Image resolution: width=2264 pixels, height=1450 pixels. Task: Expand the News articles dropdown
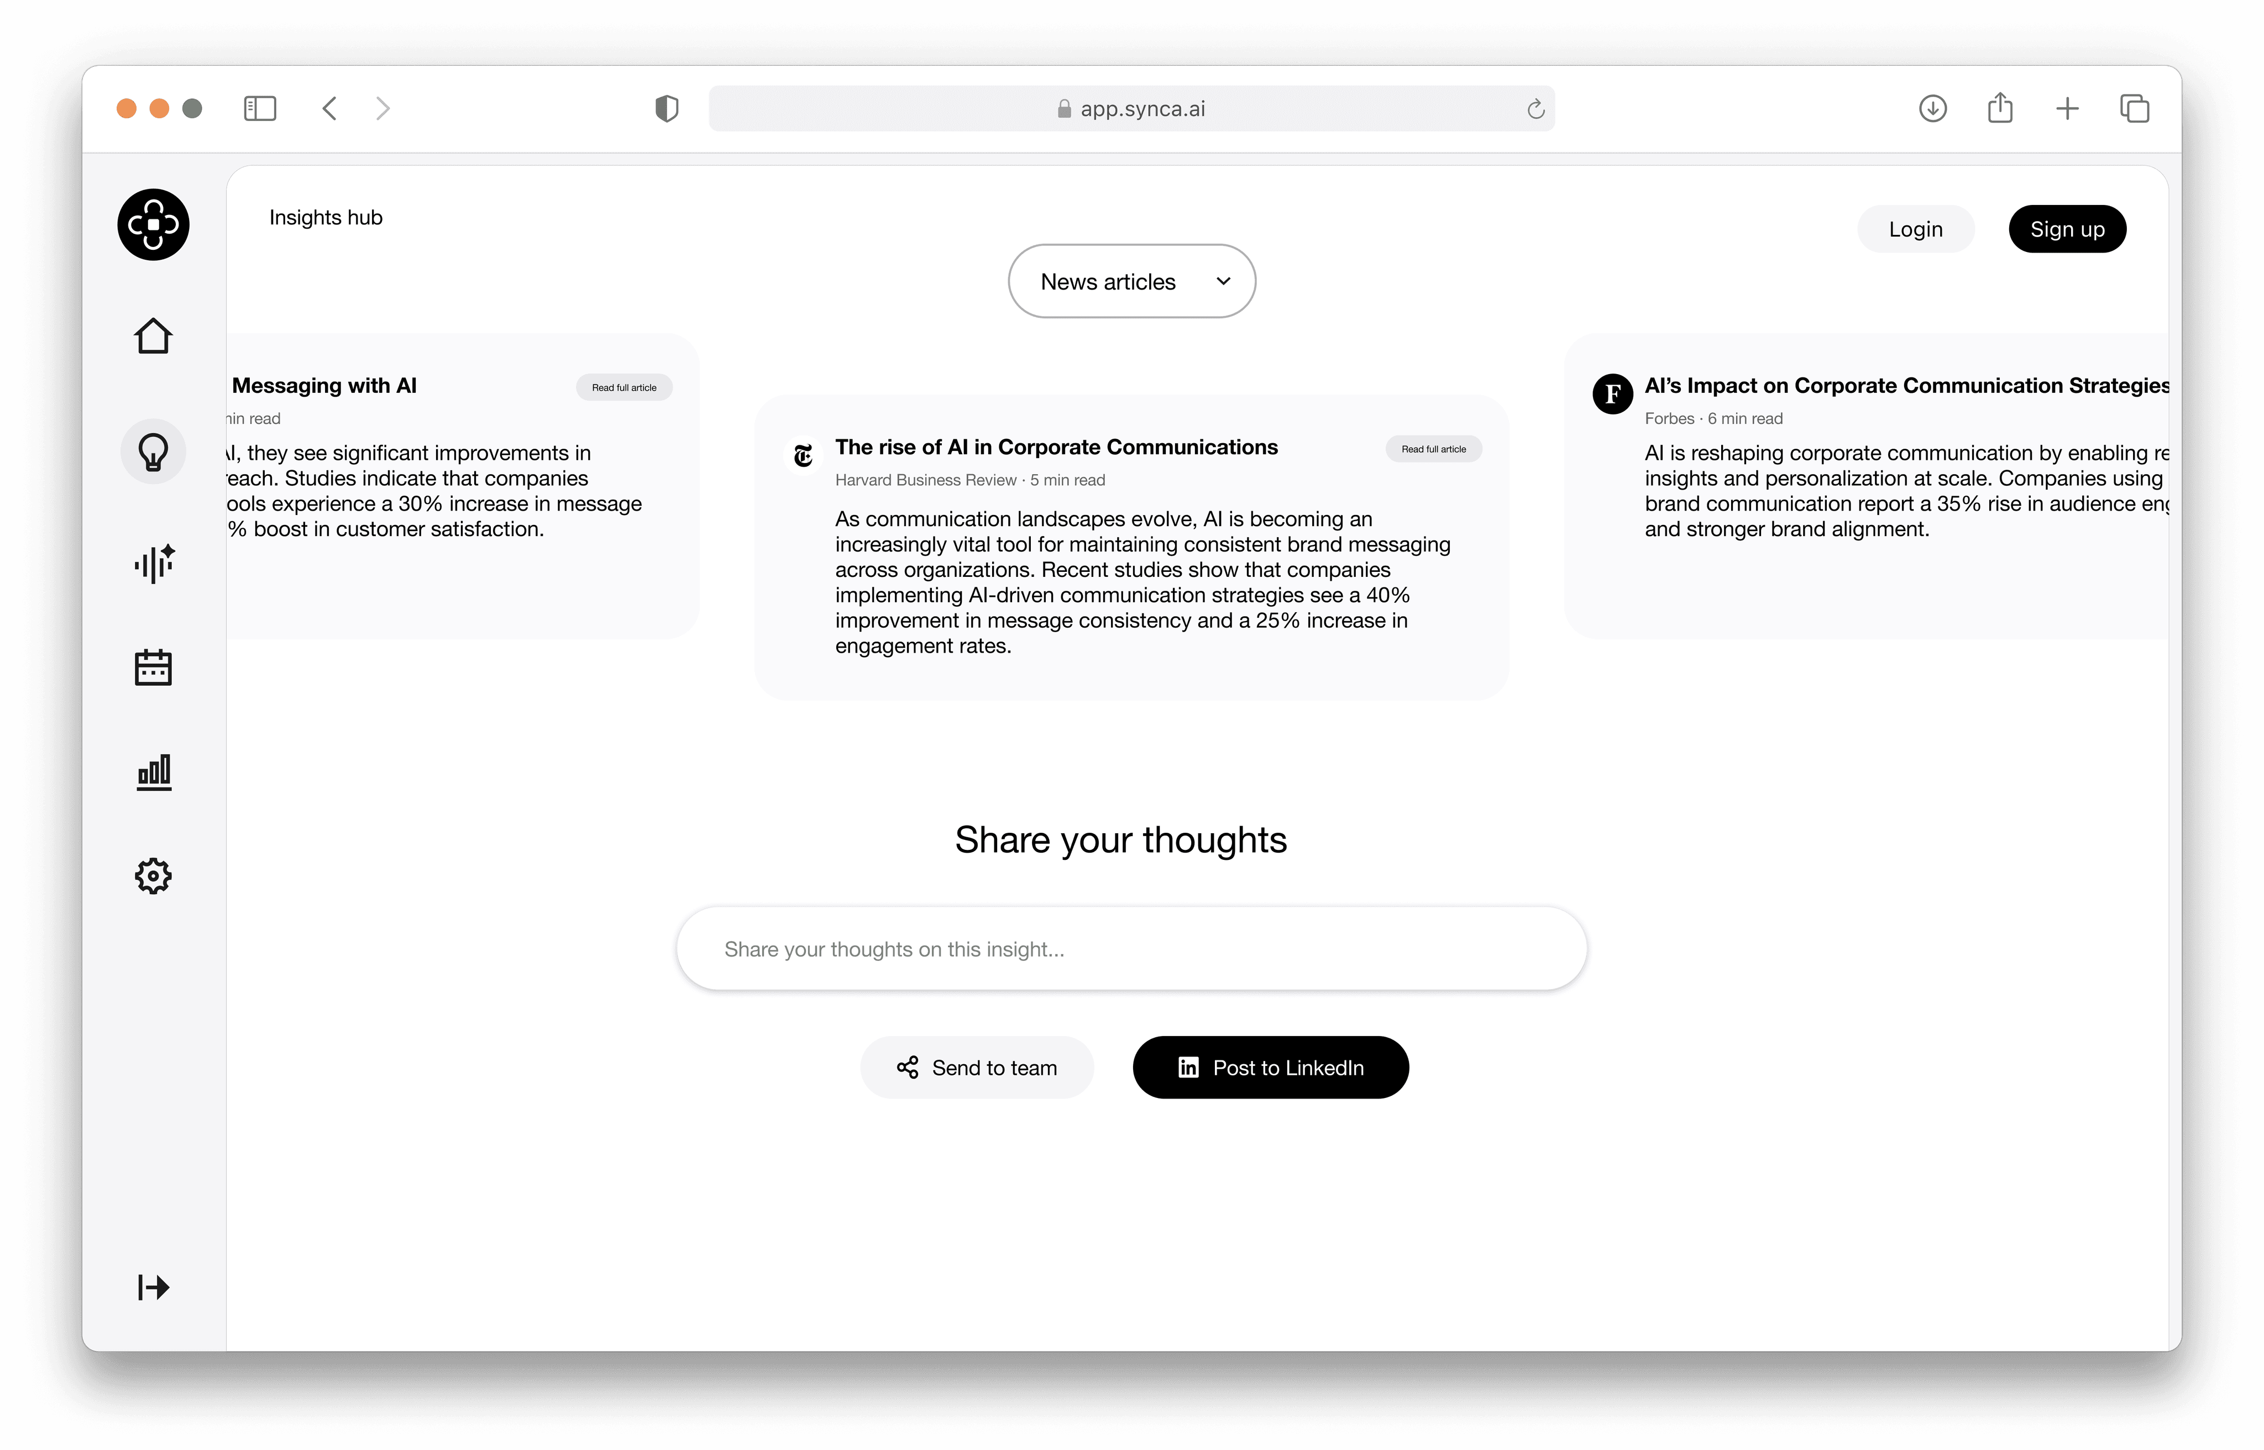click(x=1132, y=280)
